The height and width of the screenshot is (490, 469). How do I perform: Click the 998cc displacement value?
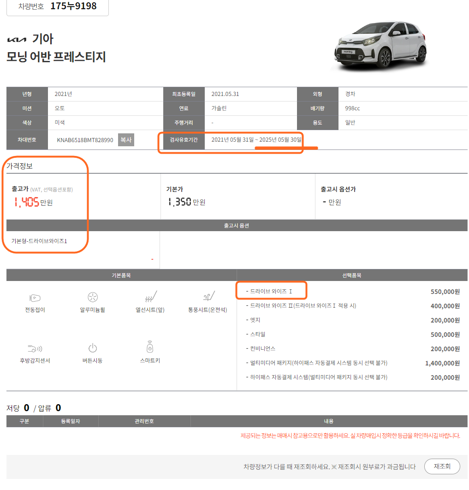pos(352,108)
